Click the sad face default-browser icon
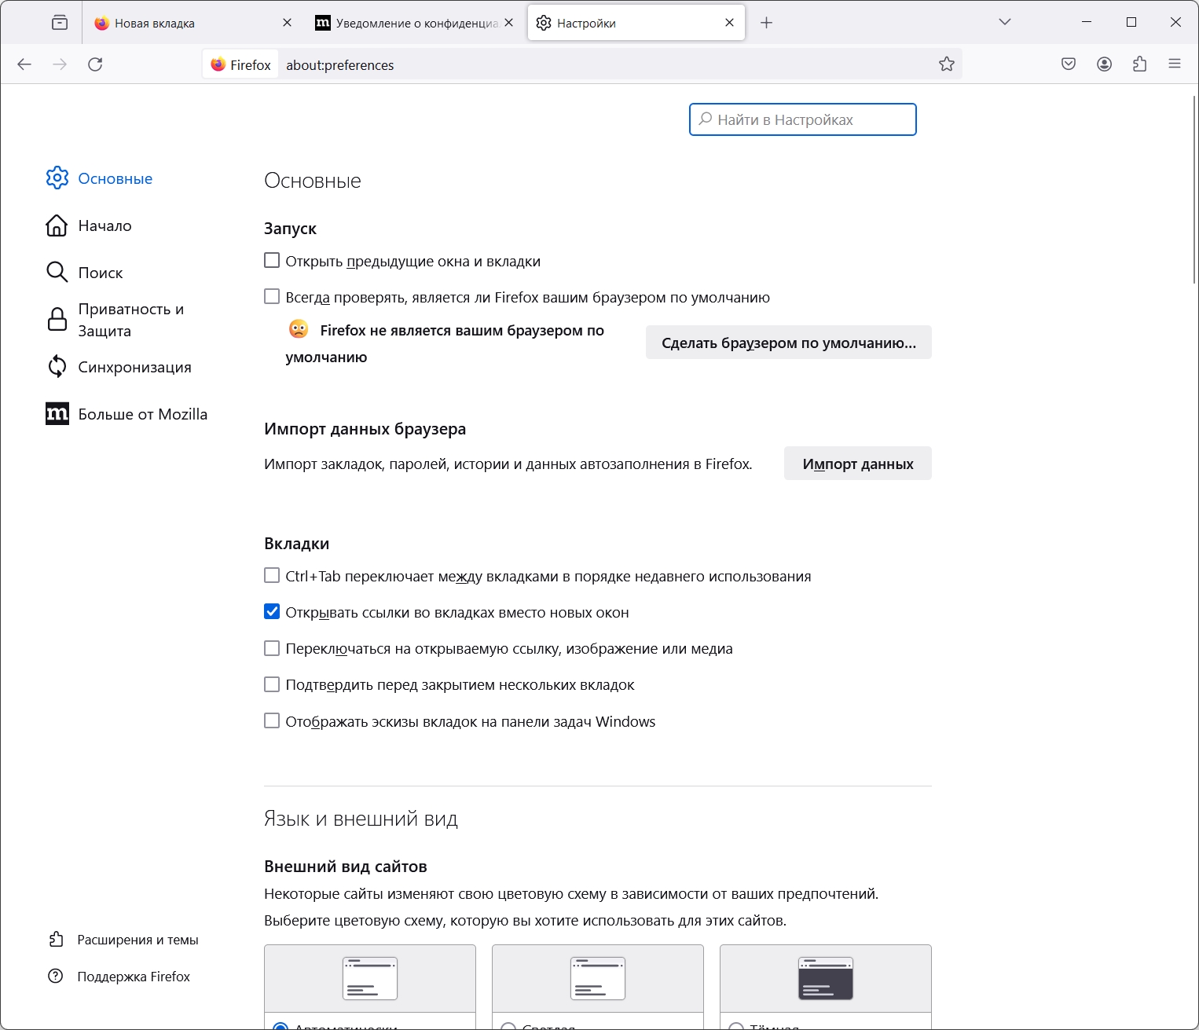The height and width of the screenshot is (1030, 1199). [299, 329]
